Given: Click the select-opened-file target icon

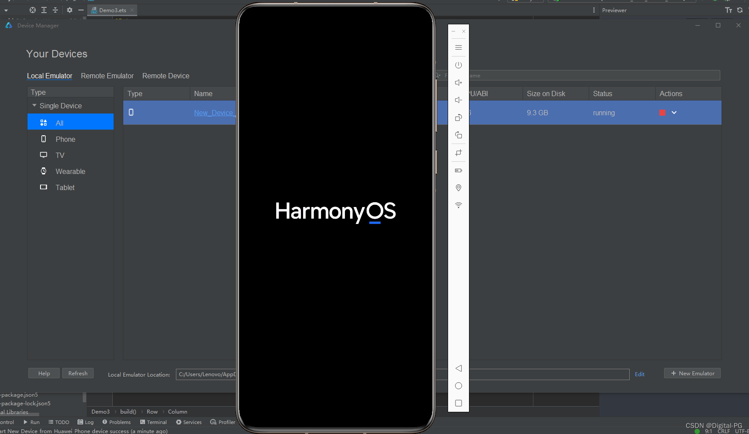Looking at the screenshot, I should (33, 10).
